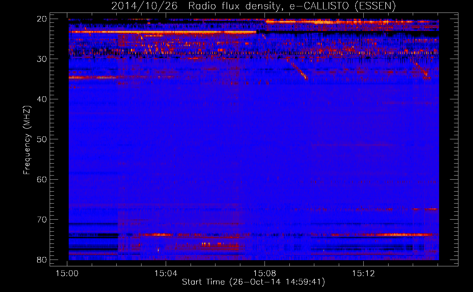Click the 70 MHz frequency tick label
473x292 pixels.
pos(42,220)
